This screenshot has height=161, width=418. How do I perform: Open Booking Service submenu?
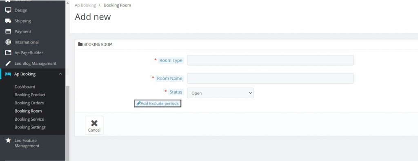pyautogui.click(x=29, y=119)
